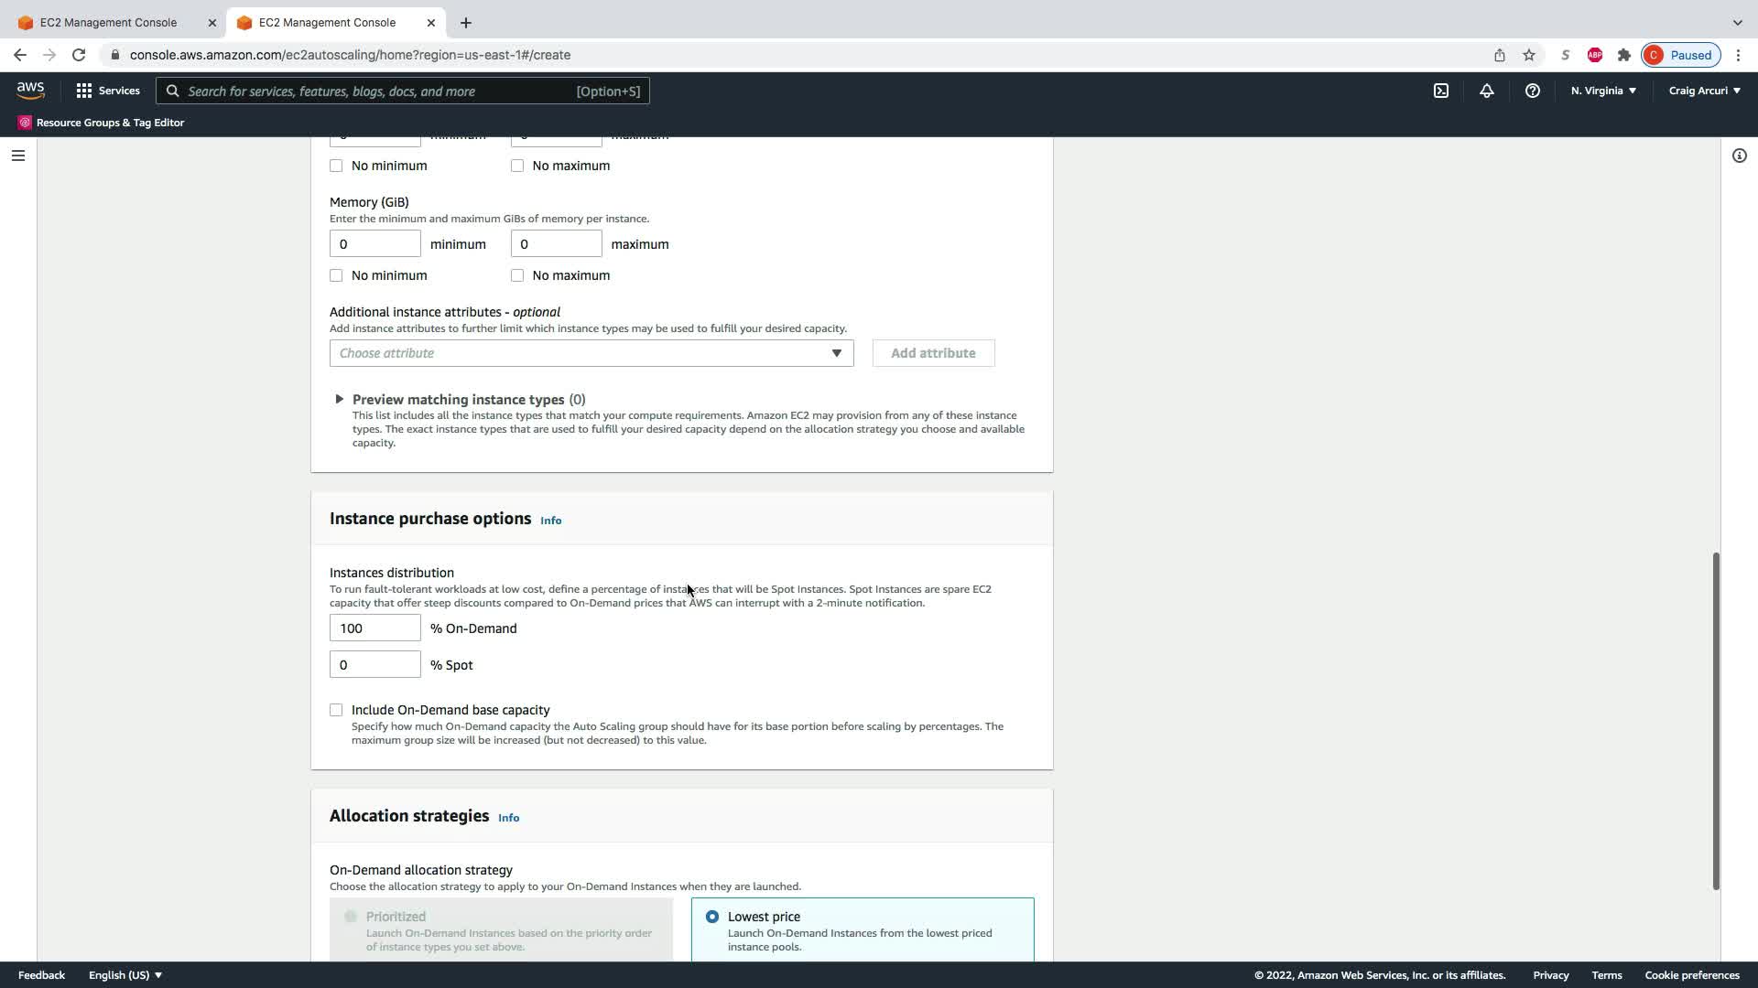1758x988 pixels.
Task: Select the Lowest price allocation strategy
Action: [x=712, y=917]
